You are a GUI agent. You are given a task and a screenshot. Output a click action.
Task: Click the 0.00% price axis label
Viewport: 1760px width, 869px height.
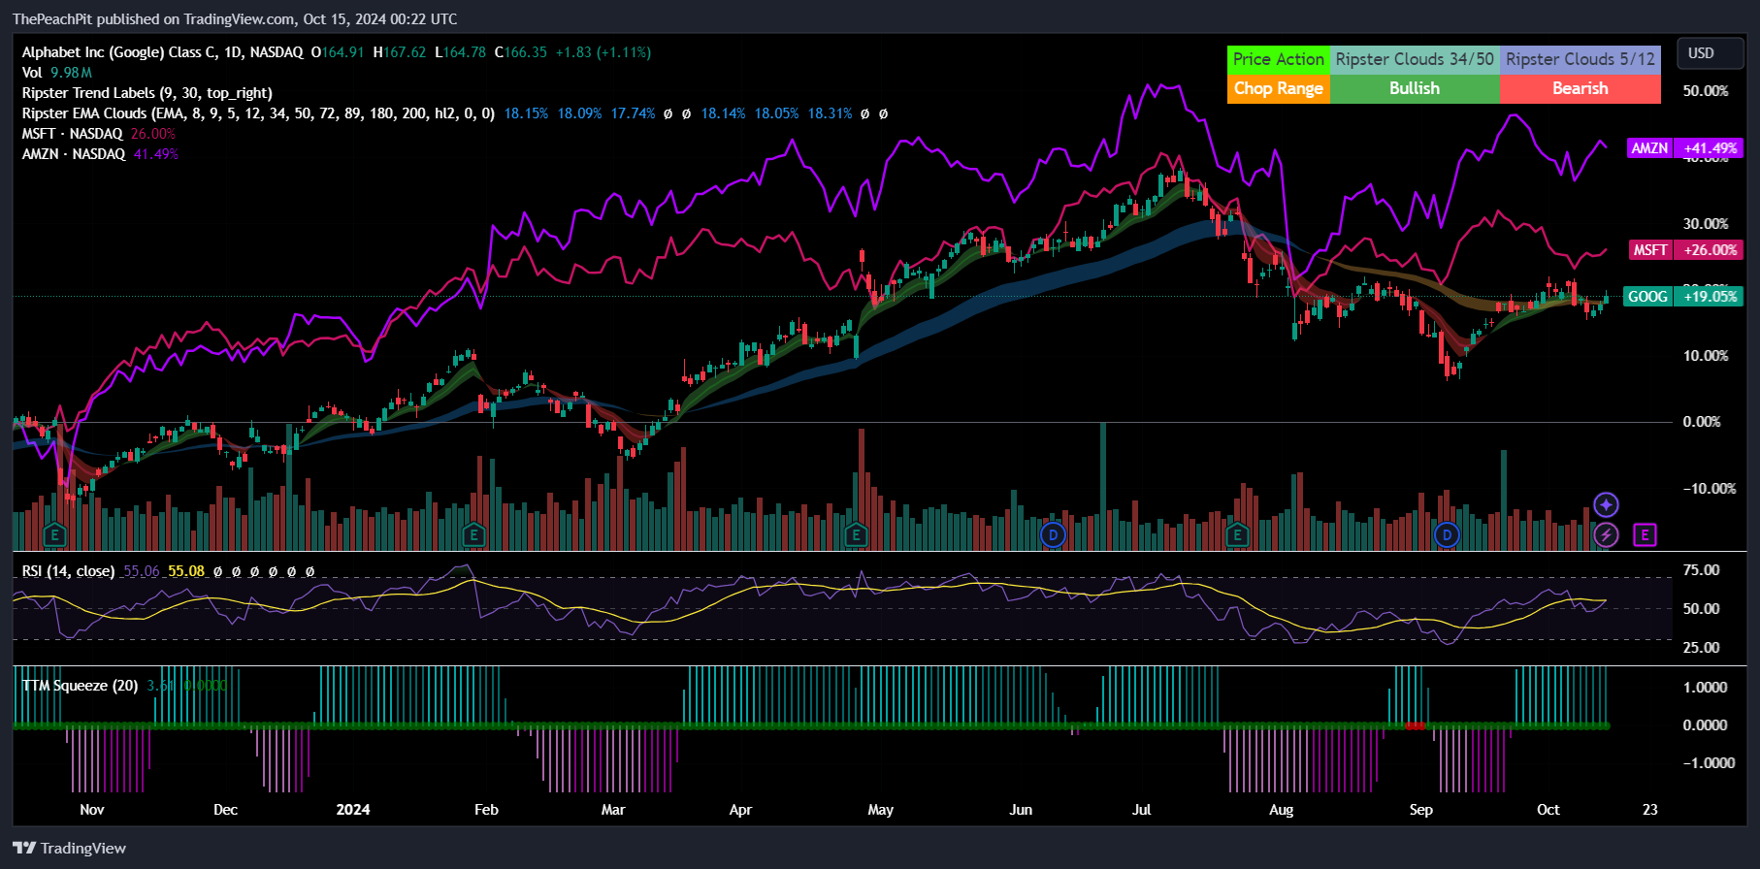pos(1702,422)
